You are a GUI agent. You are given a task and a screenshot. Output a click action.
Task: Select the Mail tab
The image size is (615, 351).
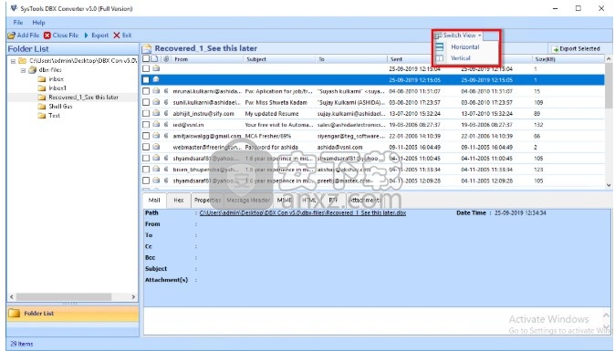(154, 201)
